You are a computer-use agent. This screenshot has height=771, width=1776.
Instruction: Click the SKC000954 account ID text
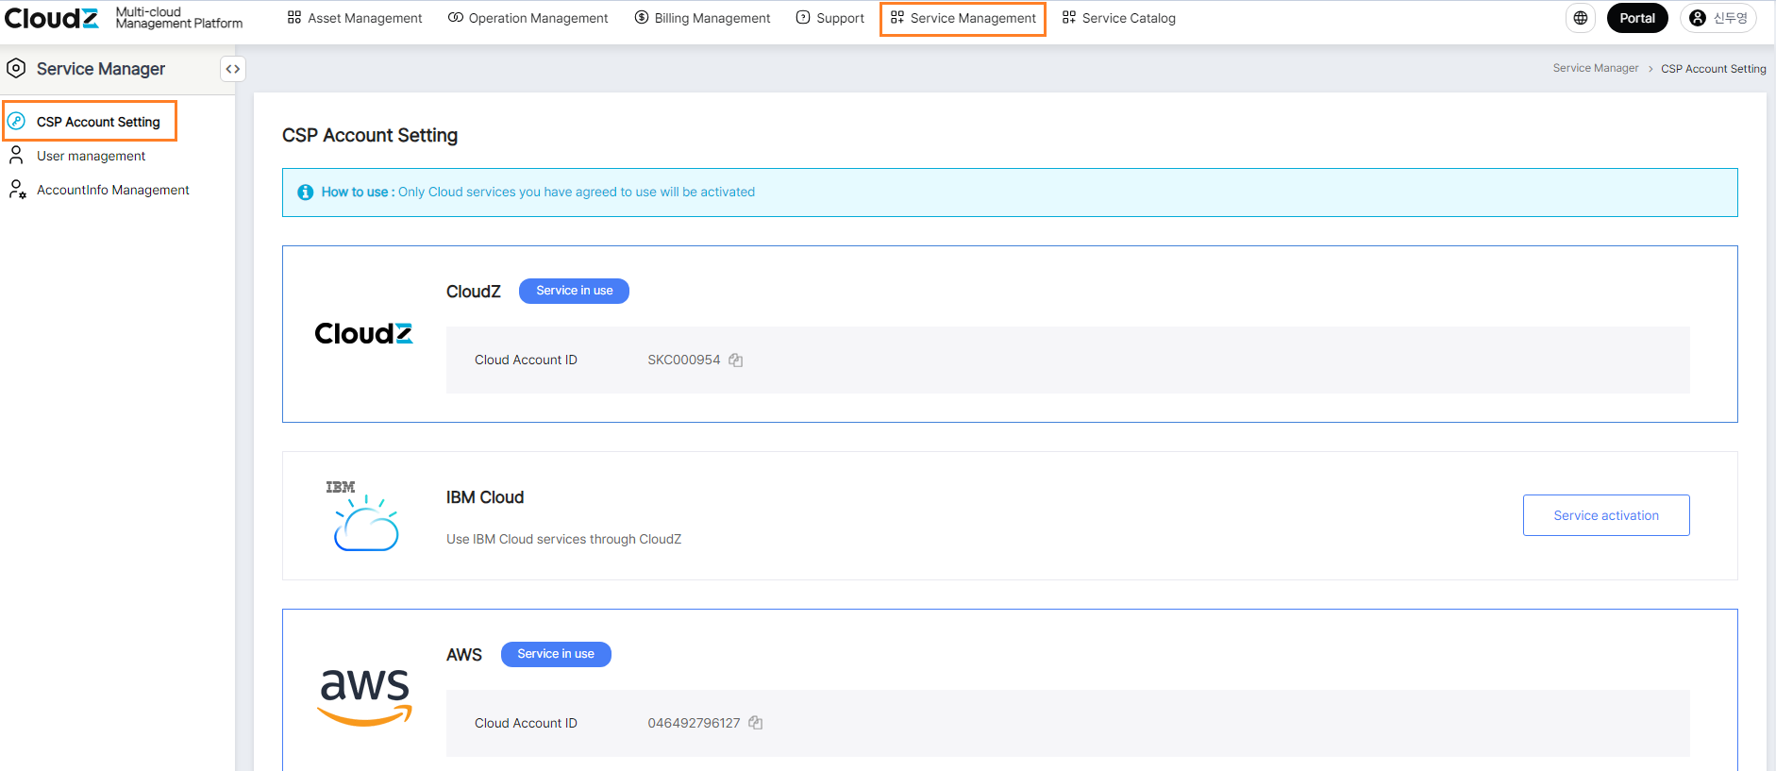(683, 360)
